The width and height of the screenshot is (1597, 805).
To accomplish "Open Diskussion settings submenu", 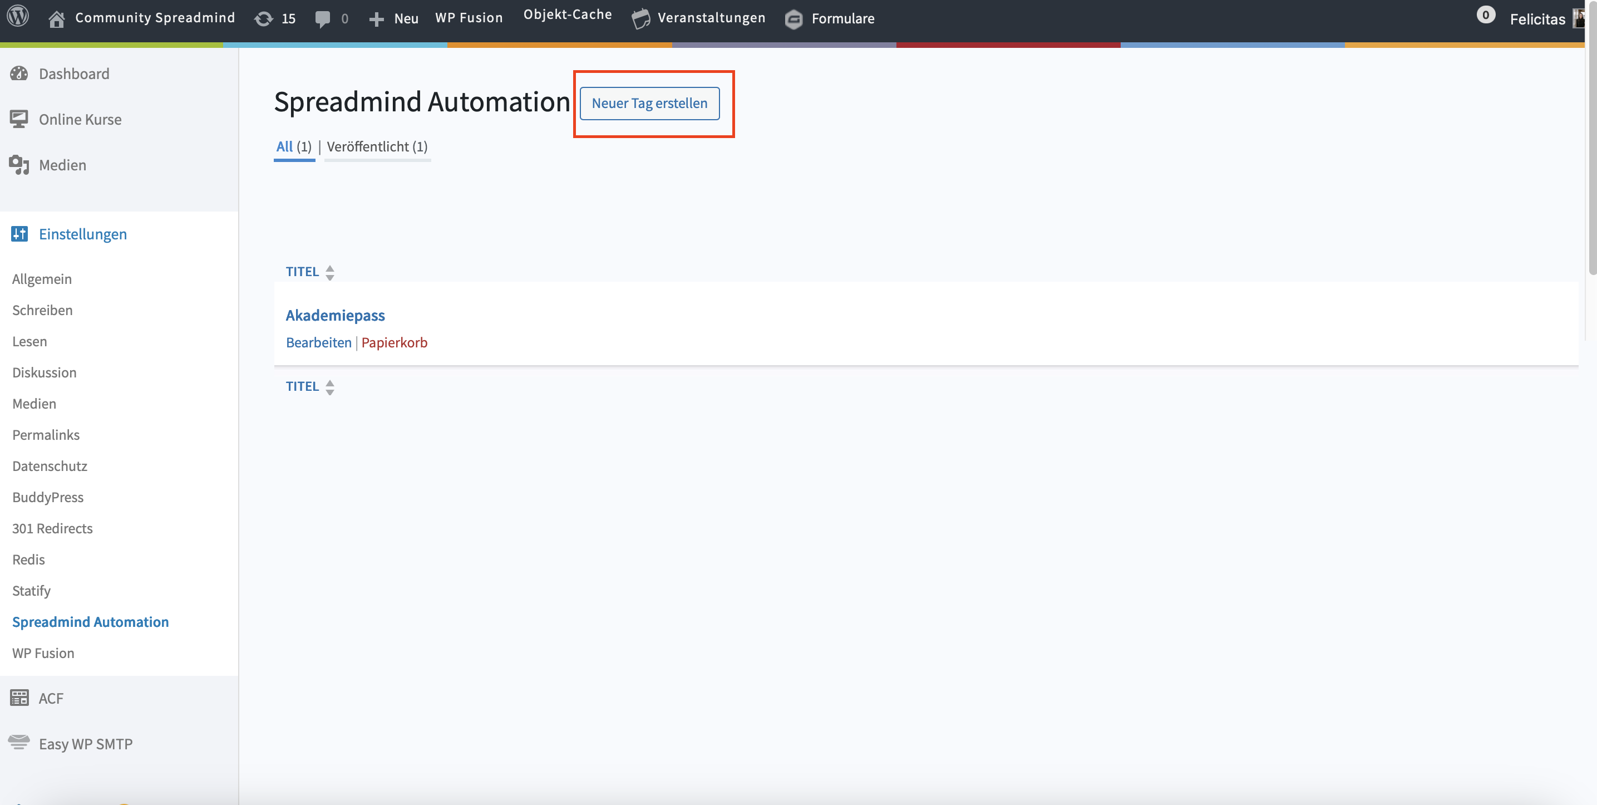I will 44,373.
